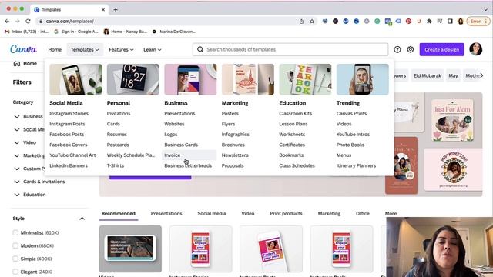Open a new browser tab with plus

point(116,10)
